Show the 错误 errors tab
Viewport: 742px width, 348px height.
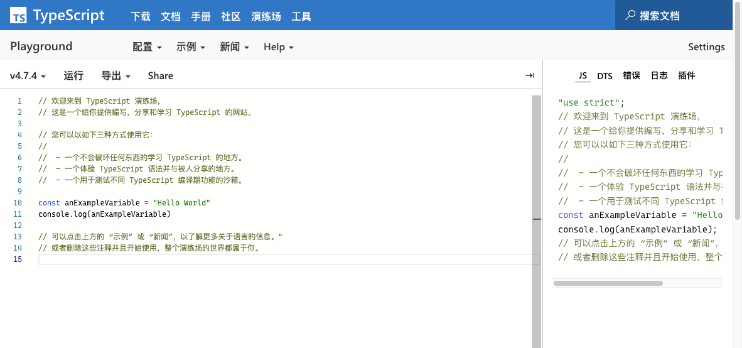[x=632, y=76]
